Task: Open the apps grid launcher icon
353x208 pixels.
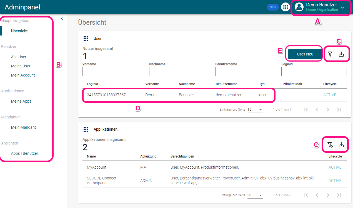Action: (285, 7)
